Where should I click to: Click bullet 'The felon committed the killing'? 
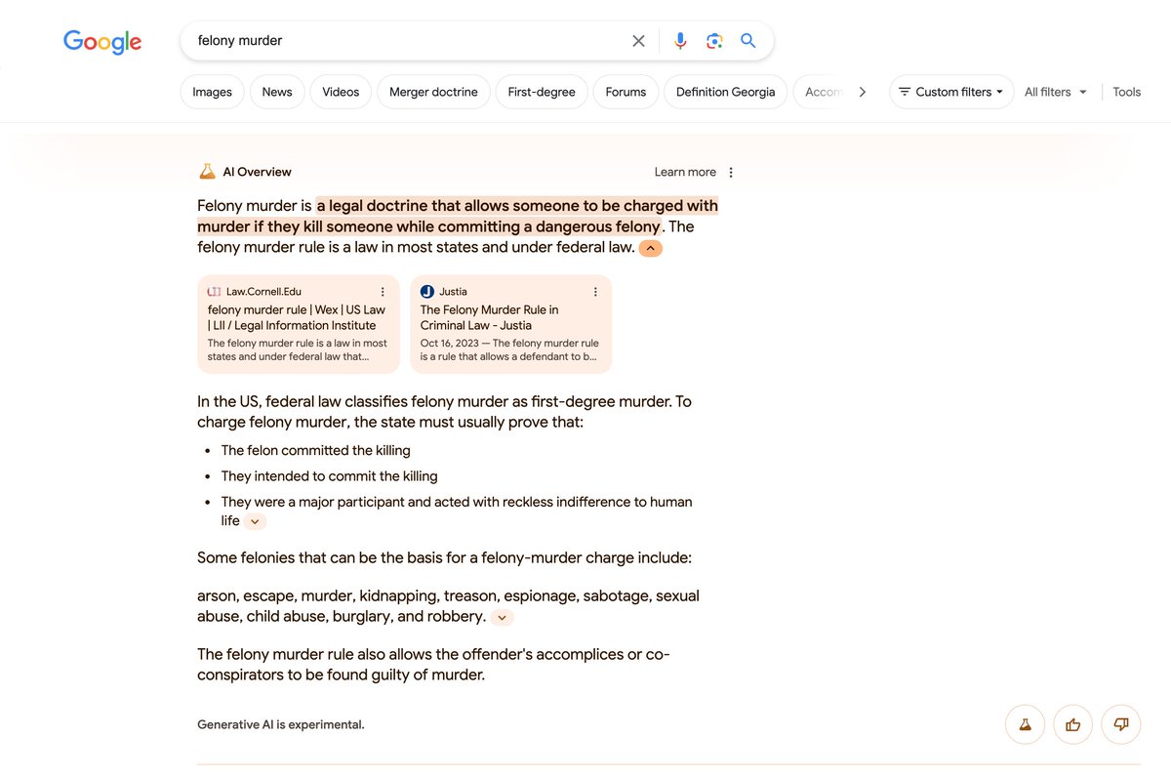pos(315,451)
